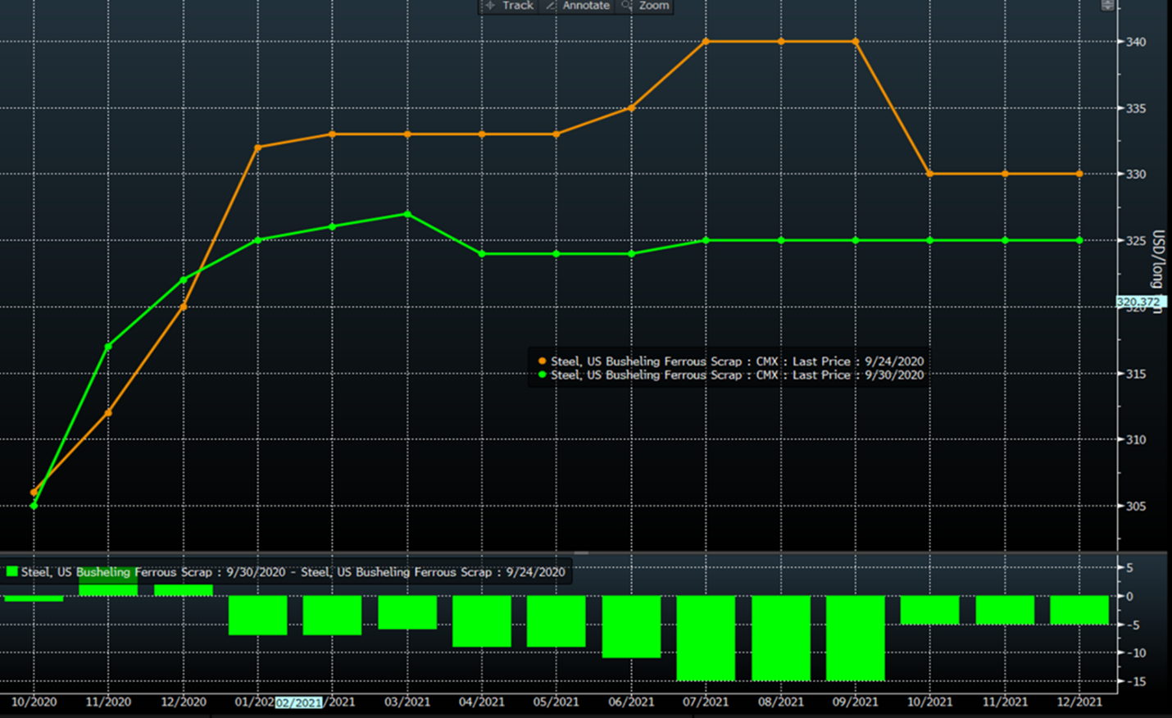Click the Zoom magnifier icon
1172x718 pixels.
(627, 6)
